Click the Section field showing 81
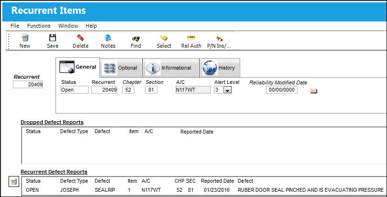Screen dimensions: 387x197 pyautogui.click(x=151, y=90)
